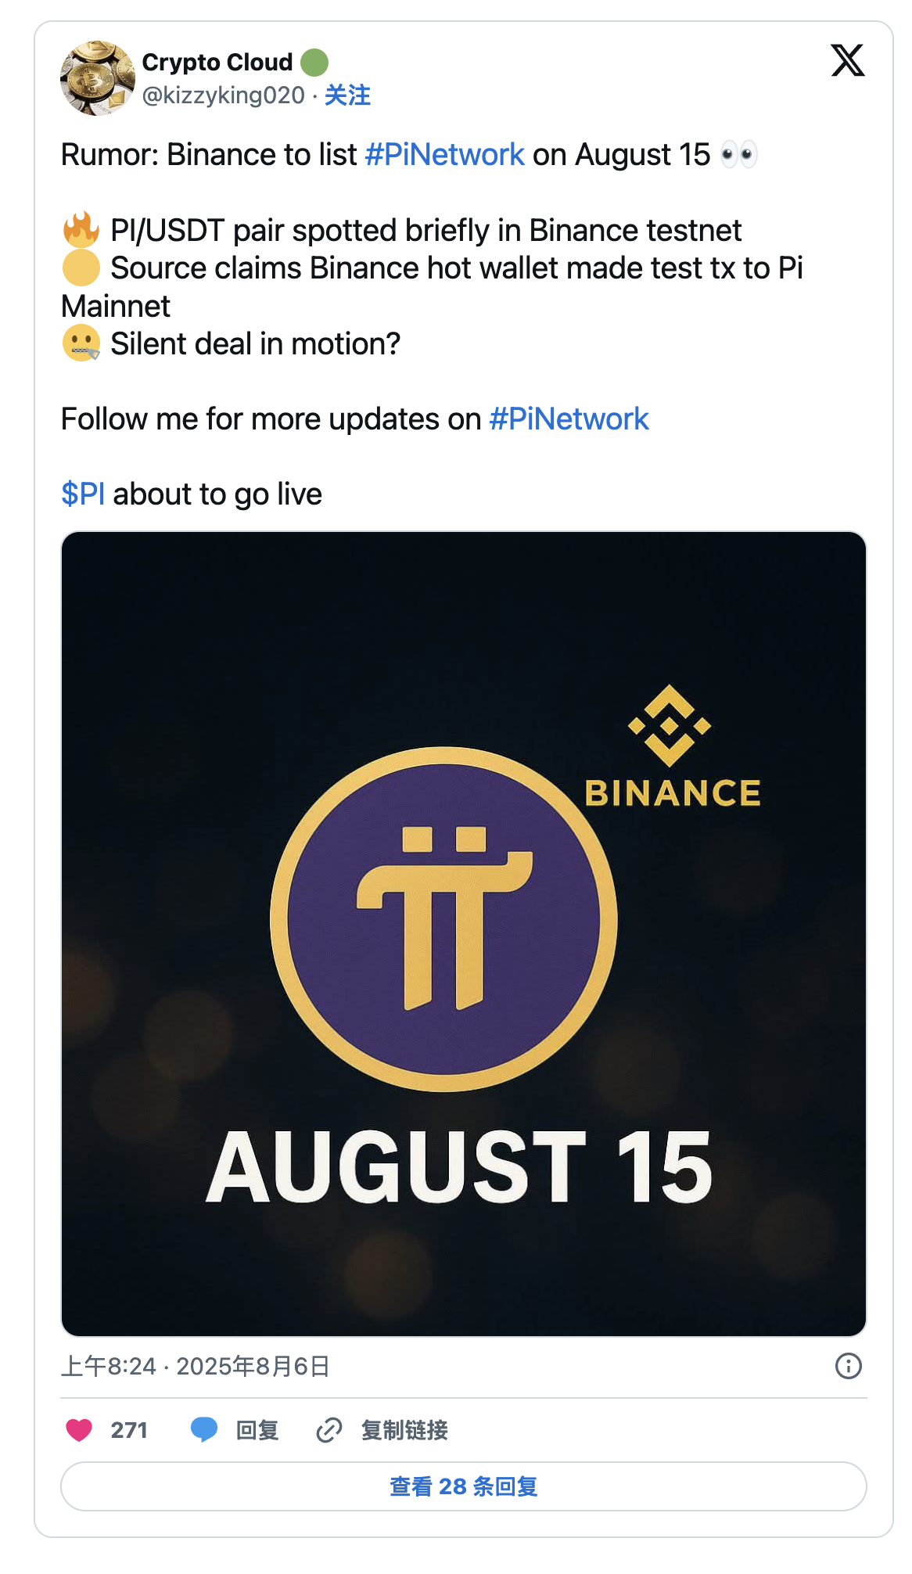
Task: View all 28 replies button
Action: point(463,1486)
